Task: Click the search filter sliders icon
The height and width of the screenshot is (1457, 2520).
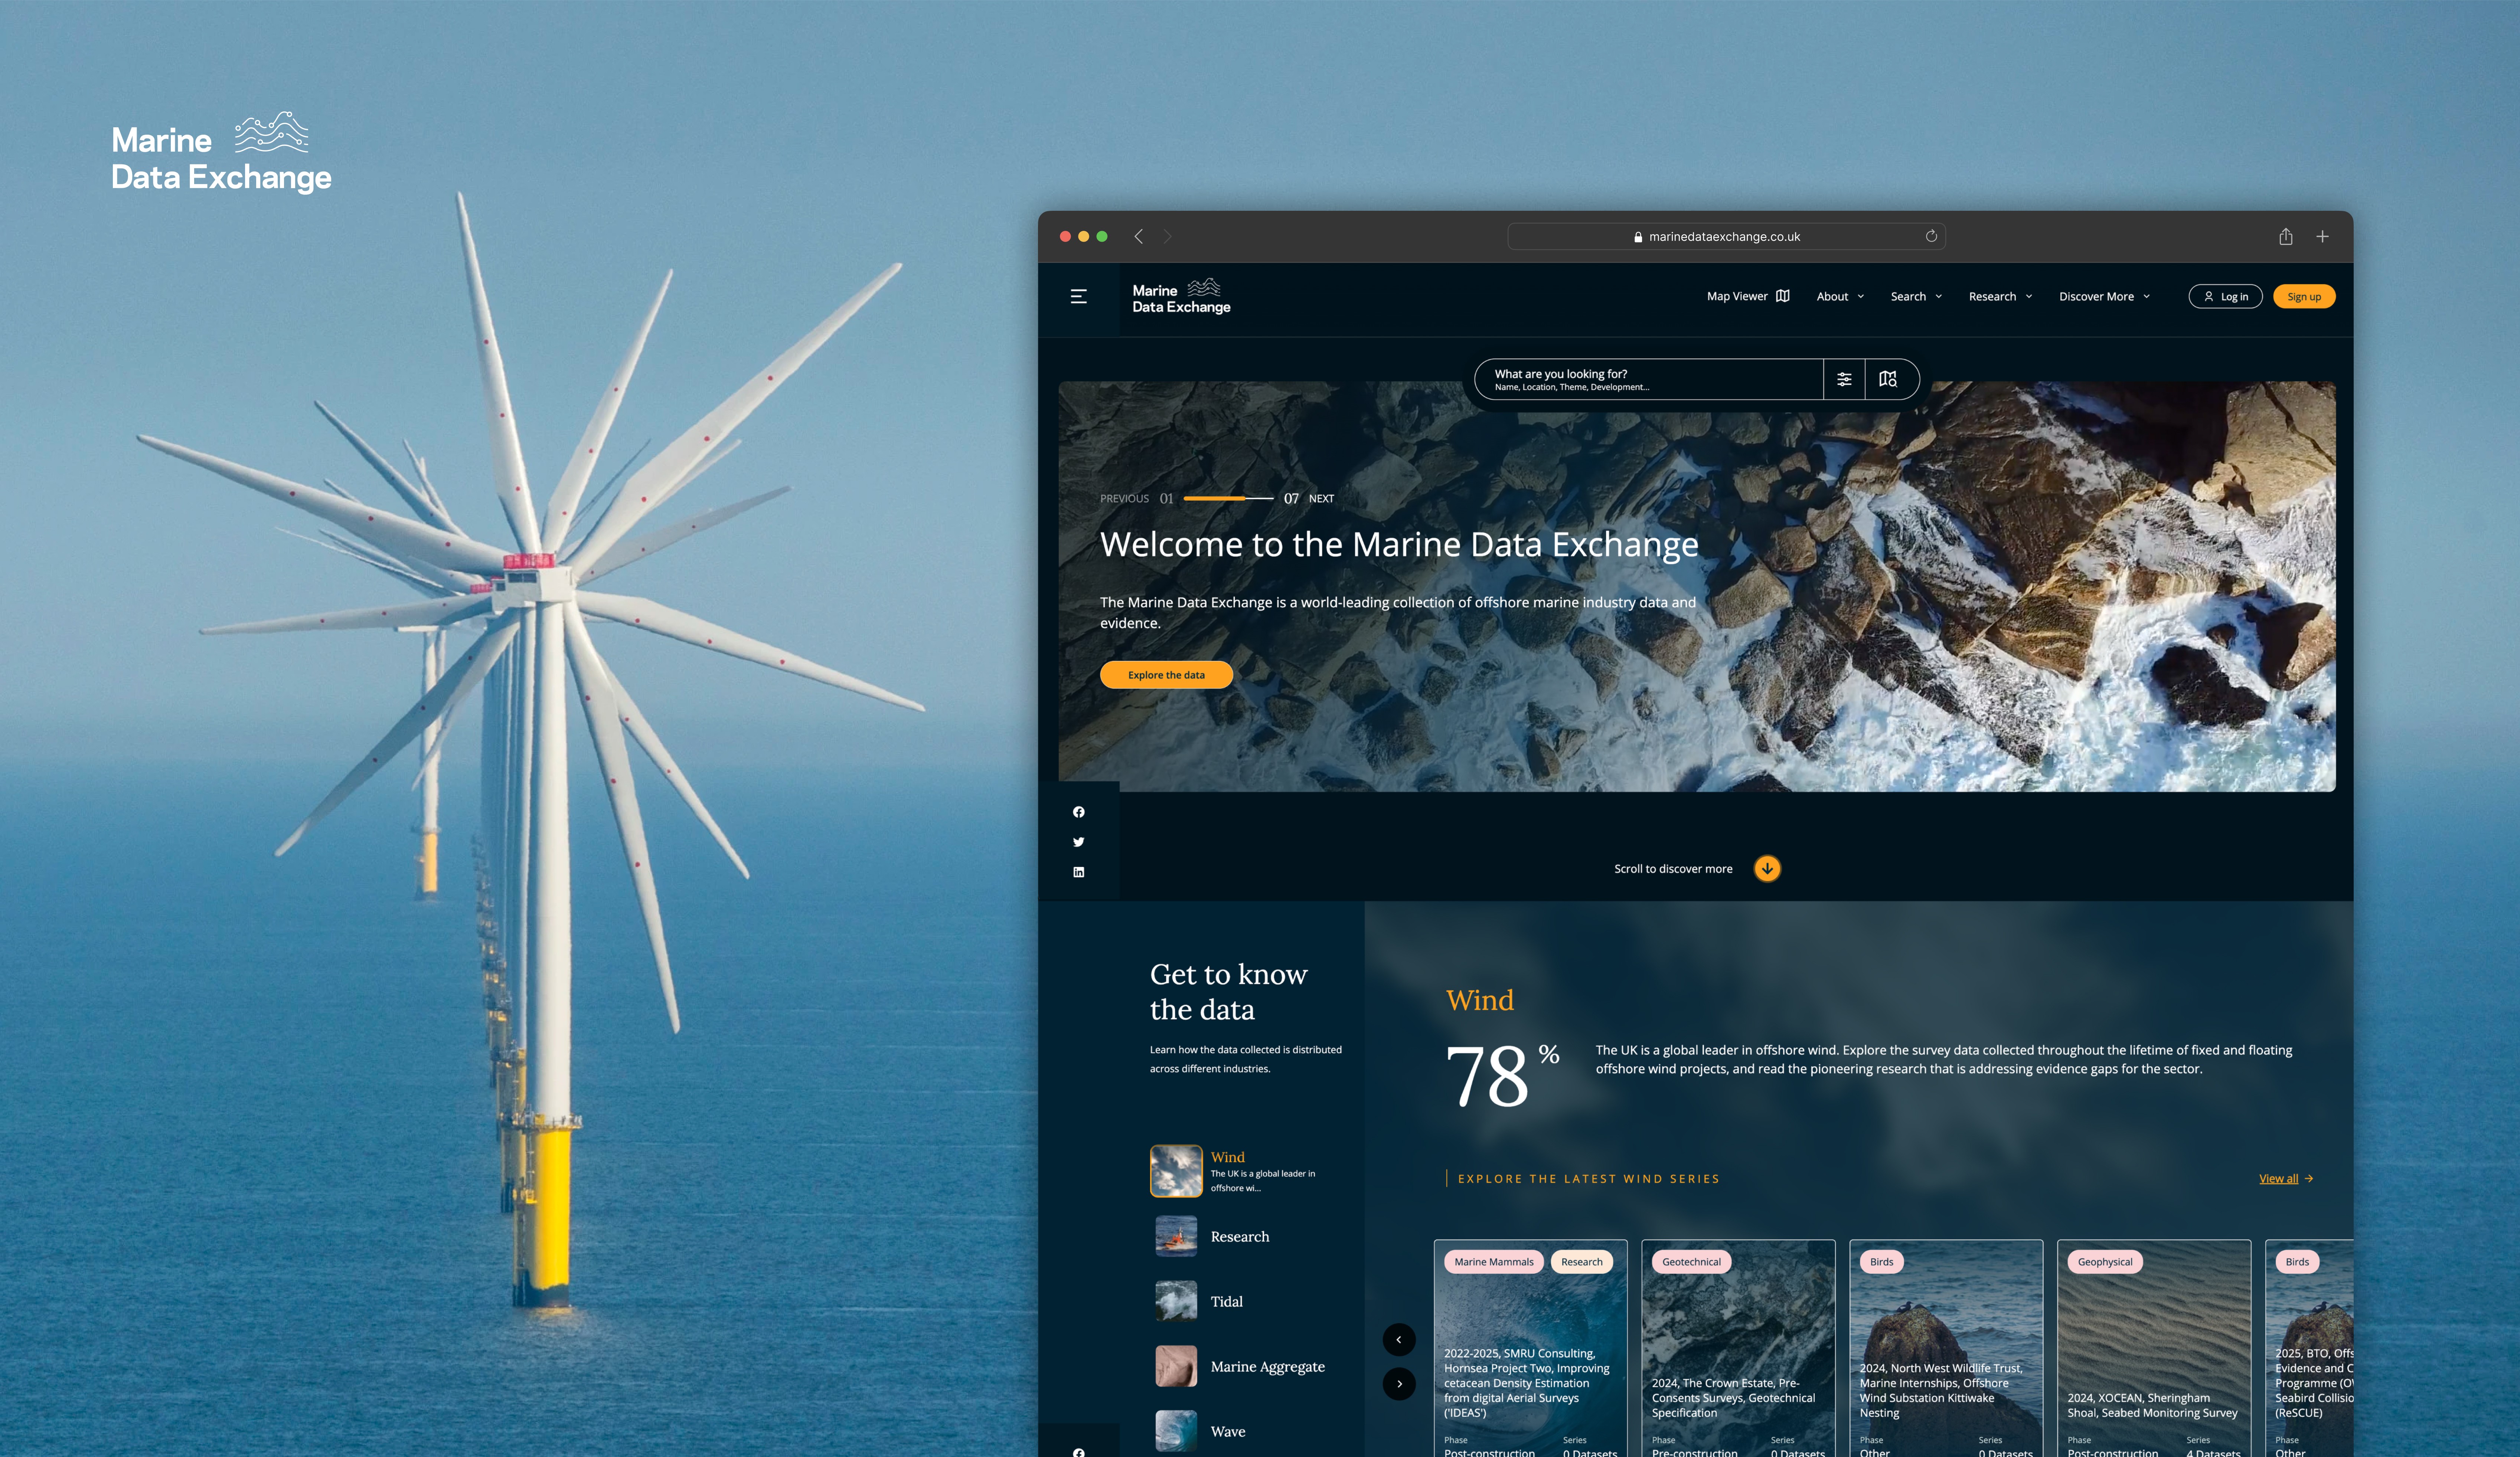Action: coord(1844,380)
